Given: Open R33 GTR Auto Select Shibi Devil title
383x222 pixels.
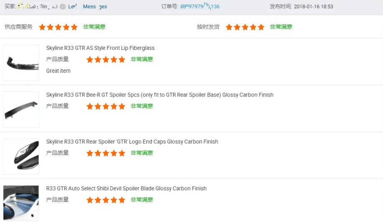Looking at the screenshot, I should coord(126,189).
